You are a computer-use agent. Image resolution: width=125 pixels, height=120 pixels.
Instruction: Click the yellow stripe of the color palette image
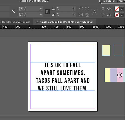pyautogui.click(x=108, y=75)
